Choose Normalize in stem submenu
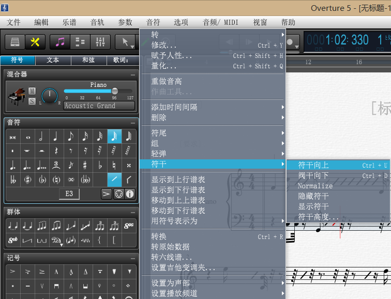 pyautogui.click(x=338, y=186)
